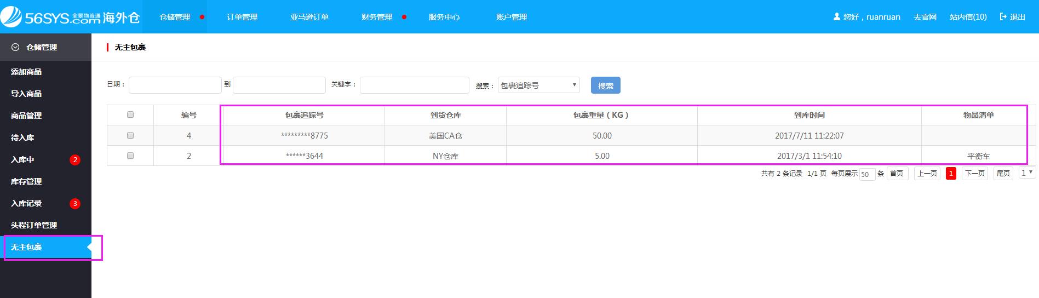Select 库存管理 in the sidebar
Viewport: 1039px width, 298px height.
click(26, 181)
